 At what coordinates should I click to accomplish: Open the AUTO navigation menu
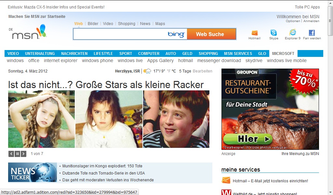(x=171, y=54)
